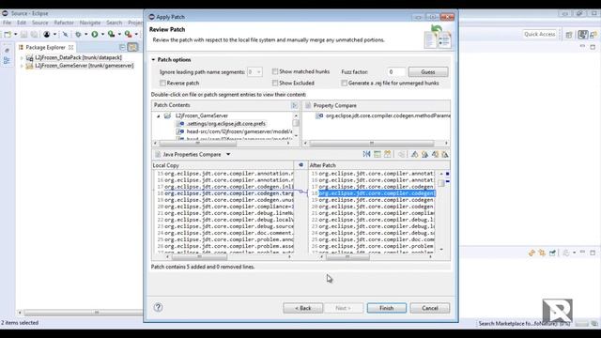The image size is (601, 338).
Task: Click the Quick Access search field
Action: click(x=540, y=34)
